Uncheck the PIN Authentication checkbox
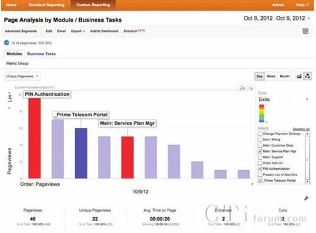Viewport: 316px width, 233px height. point(260,169)
